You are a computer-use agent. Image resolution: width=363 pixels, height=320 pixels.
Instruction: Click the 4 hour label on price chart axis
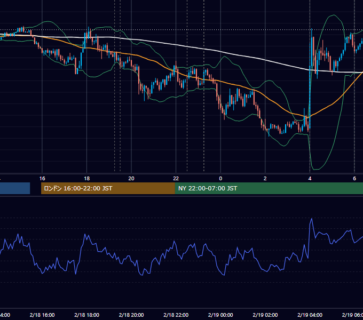[310, 179]
